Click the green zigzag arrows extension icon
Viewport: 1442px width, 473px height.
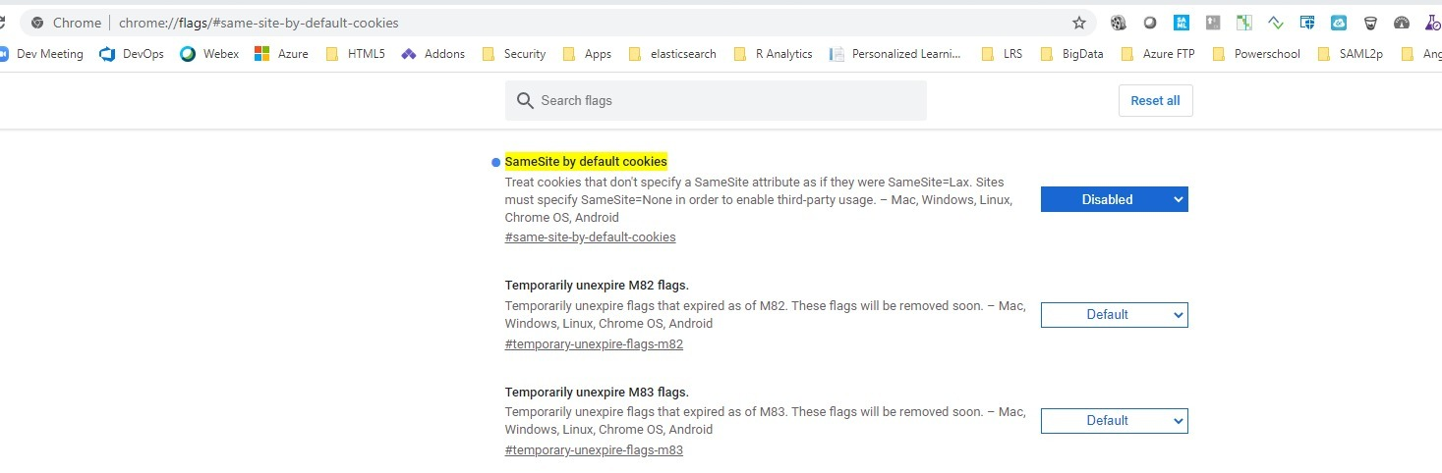coord(1276,23)
